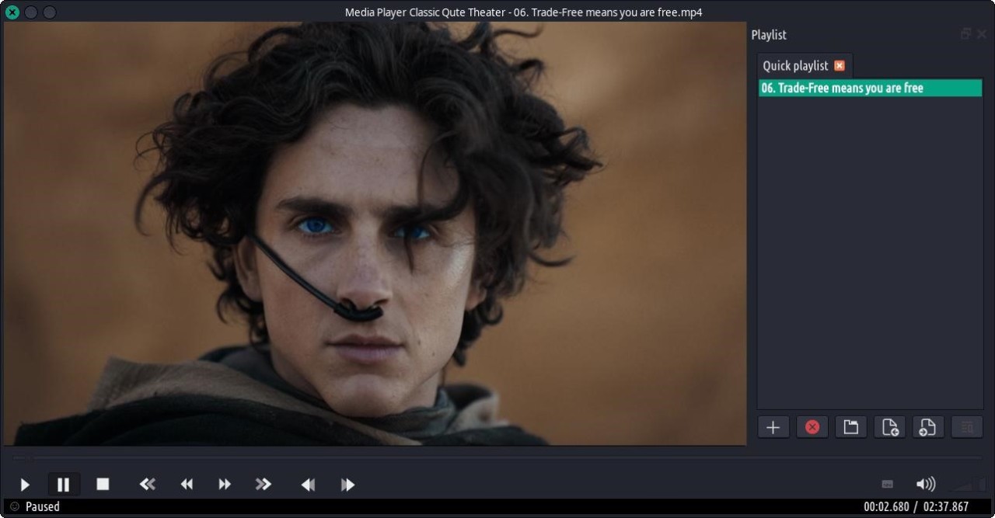This screenshot has height=518, width=995.
Task: Click the seek bar above the playback controls
Action: click(497, 457)
